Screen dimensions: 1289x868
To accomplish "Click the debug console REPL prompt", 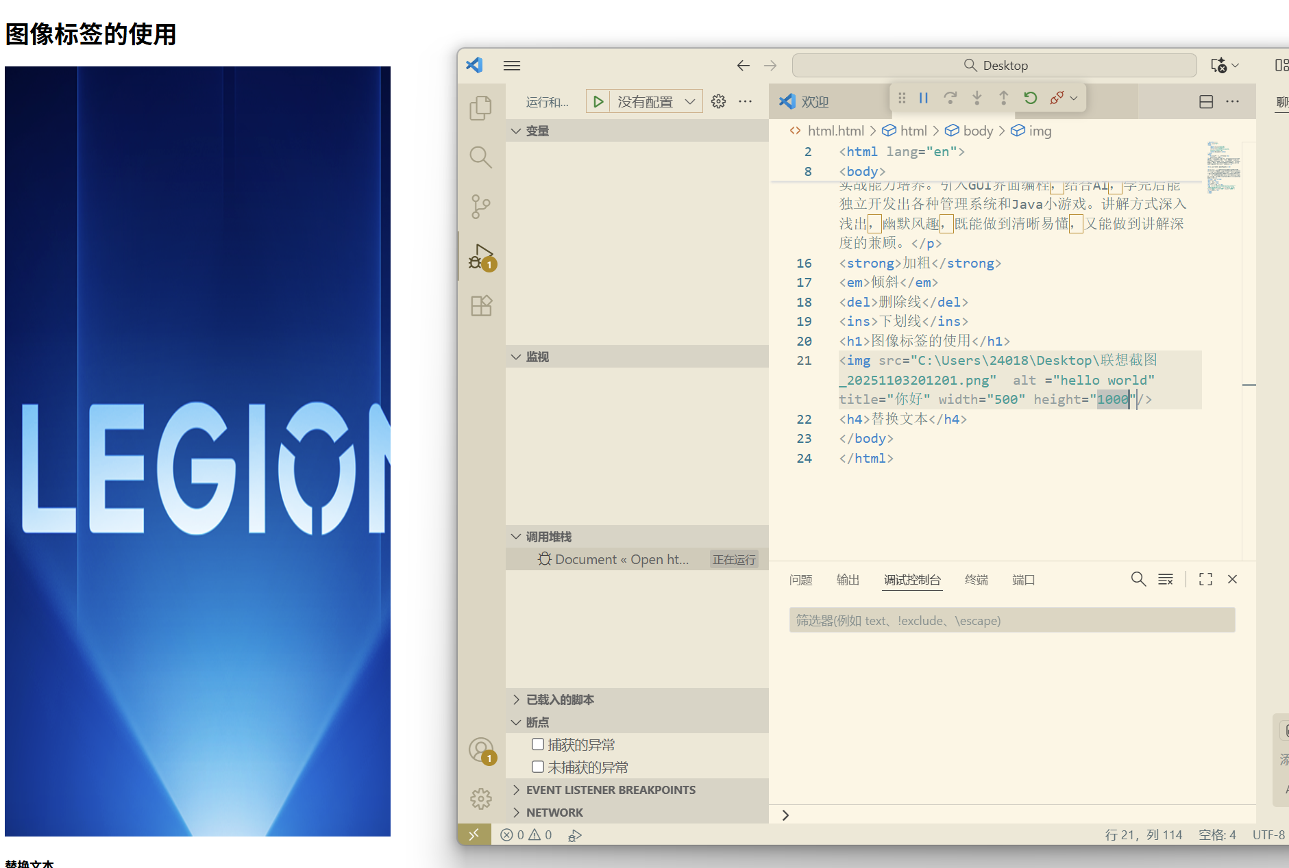I will 1012,815.
